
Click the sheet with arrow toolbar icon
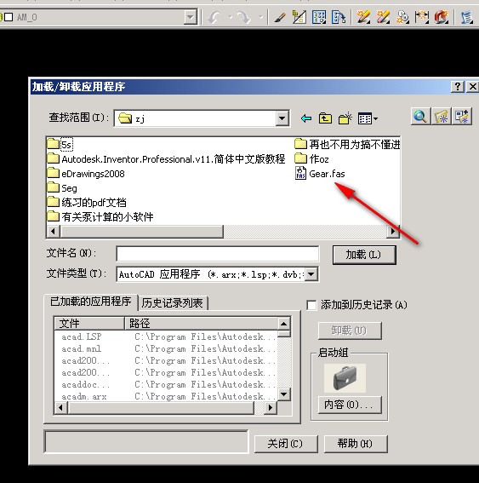339,17
